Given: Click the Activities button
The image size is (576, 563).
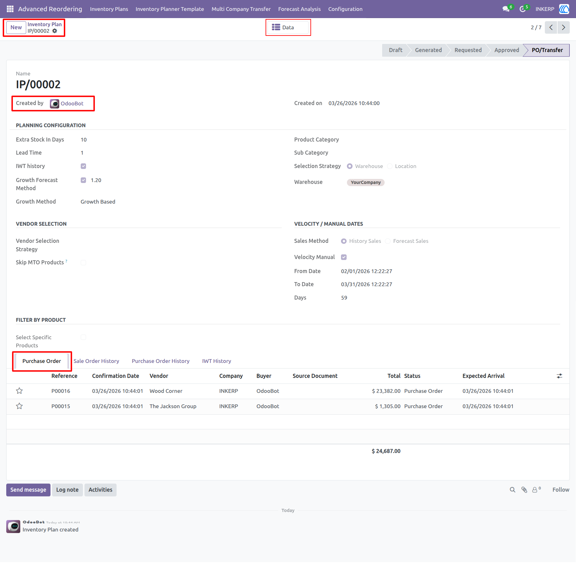Looking at the screenshot, I should click(100, 490).
